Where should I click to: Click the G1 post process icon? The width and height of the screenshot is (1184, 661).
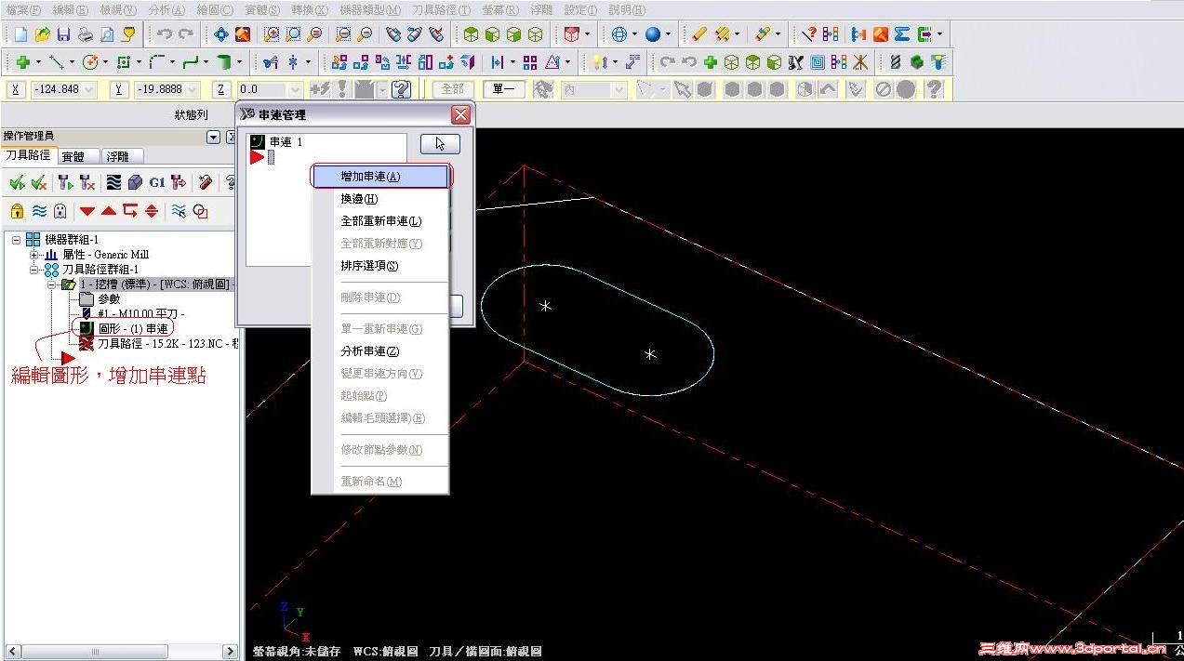pyautogui.click(x=156, y=183)
